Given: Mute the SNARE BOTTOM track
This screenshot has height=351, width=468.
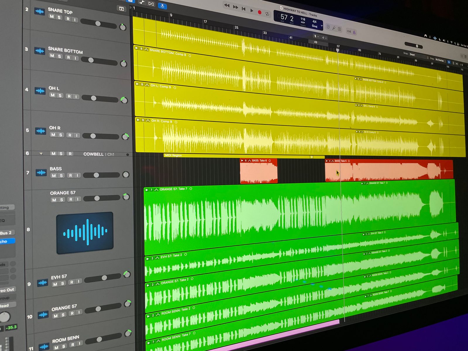Looking at the screenshot, I should pos(52,56).
